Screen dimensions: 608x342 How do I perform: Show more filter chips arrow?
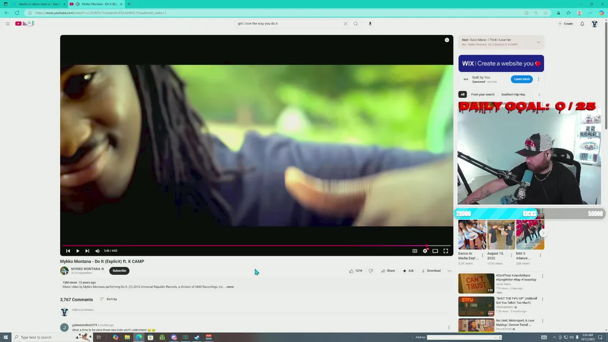click(539, 95)
